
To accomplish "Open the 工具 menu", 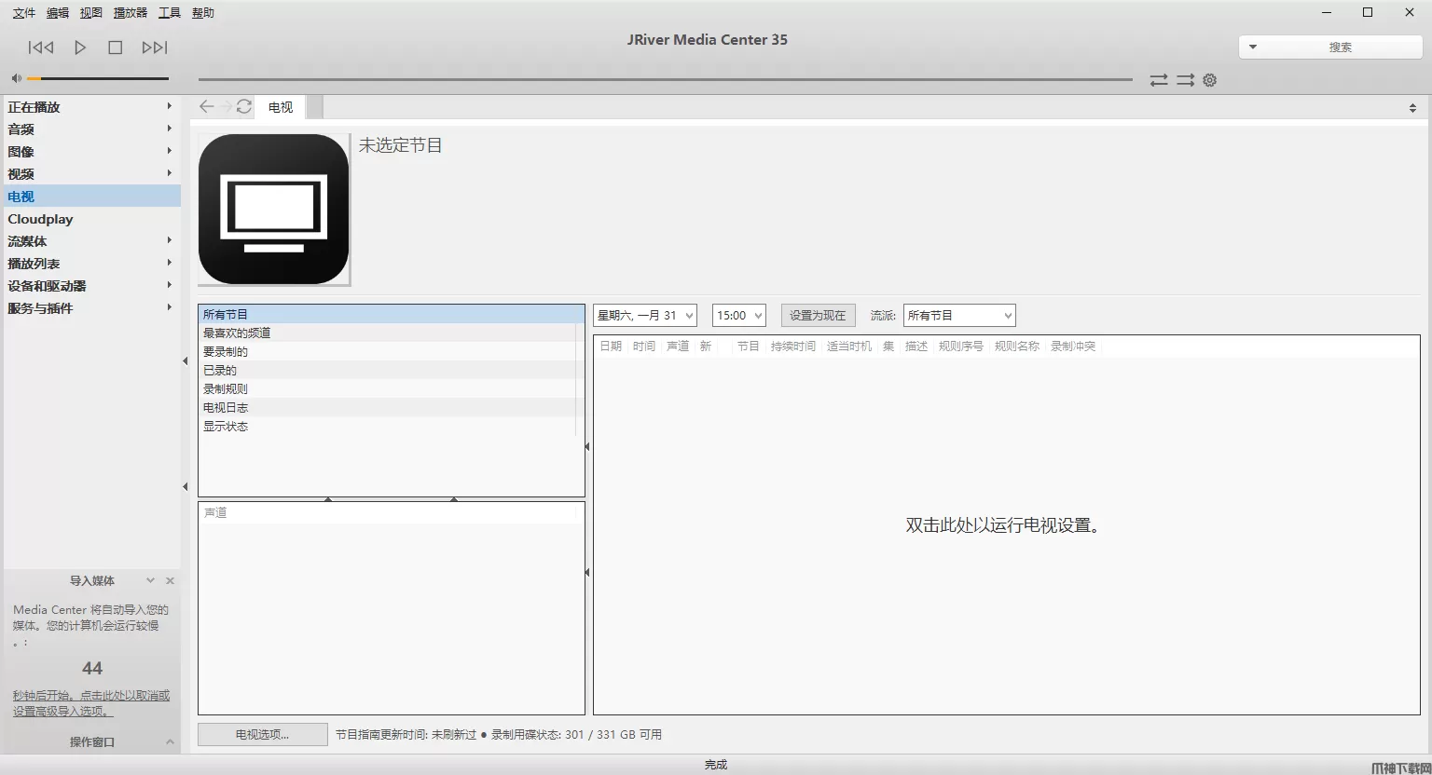I will click(x=170, y=13).
